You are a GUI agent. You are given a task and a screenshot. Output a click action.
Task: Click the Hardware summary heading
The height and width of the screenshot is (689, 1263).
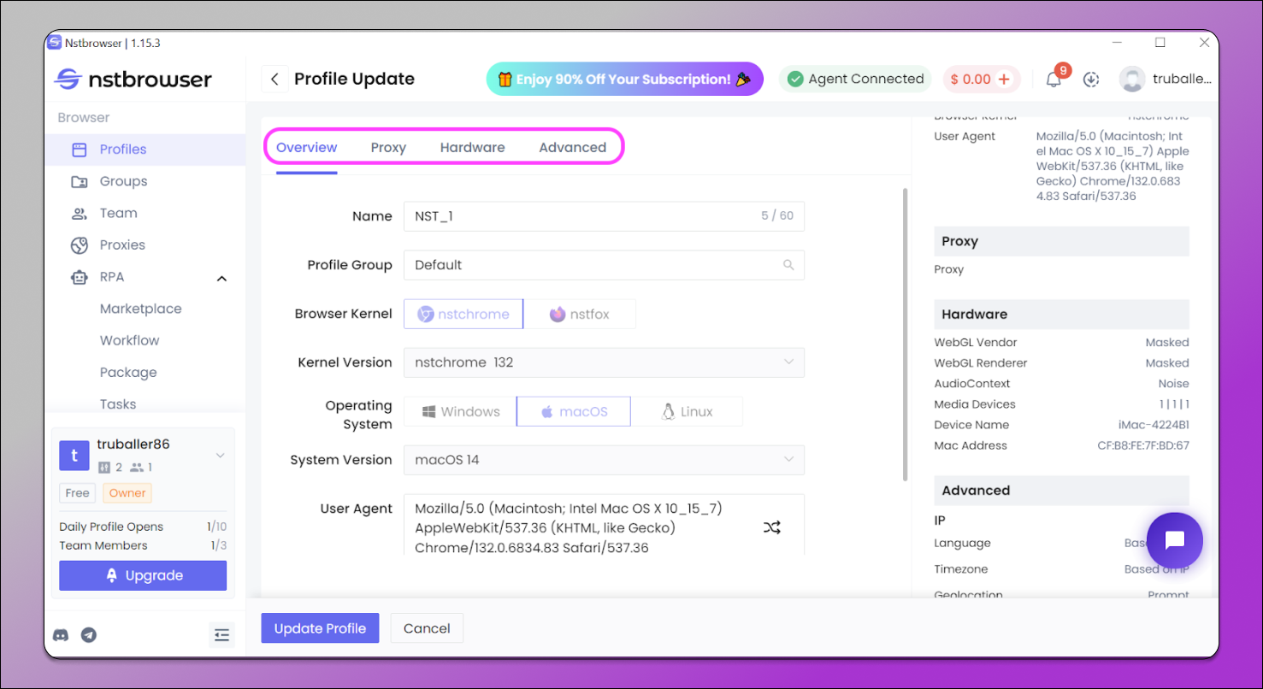point(1061,315)
